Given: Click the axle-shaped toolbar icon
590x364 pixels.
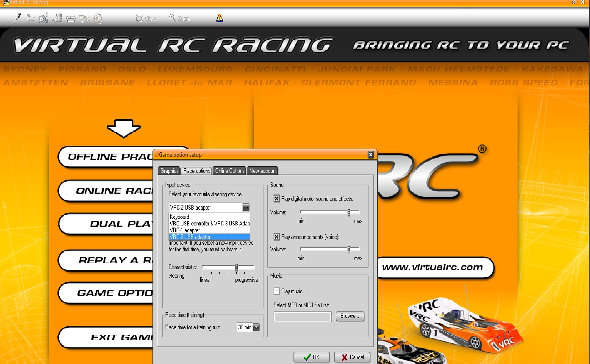Looking at the screenshot, I should tap(71, 18).
